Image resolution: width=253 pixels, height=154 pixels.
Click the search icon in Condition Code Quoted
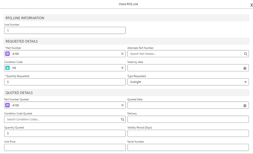(x=122, y=119)
